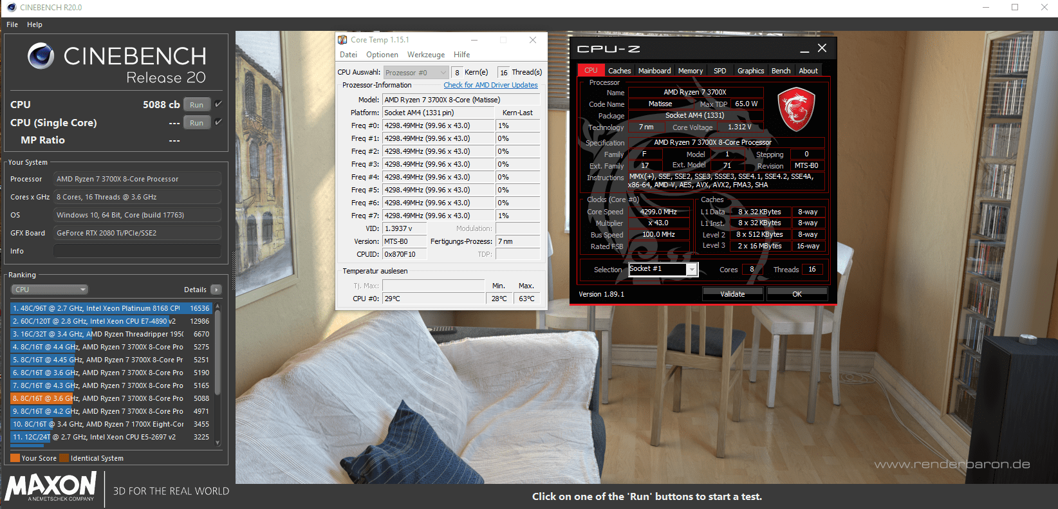Click Check for AMD Driver Updates link

[490, 85]
